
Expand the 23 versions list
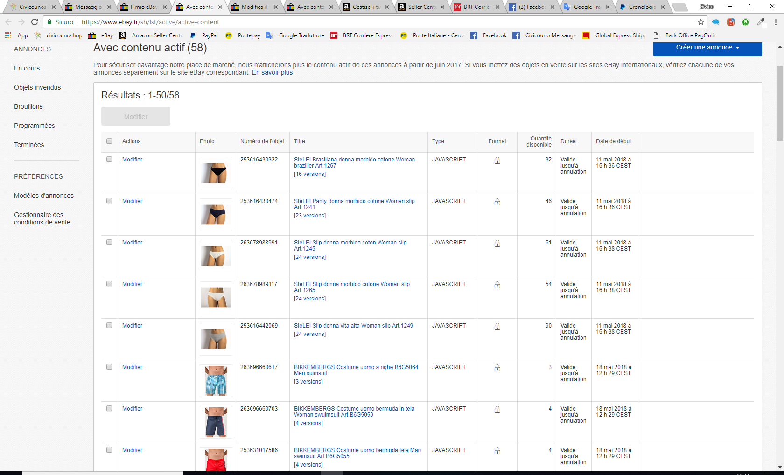tap(310, 216)
